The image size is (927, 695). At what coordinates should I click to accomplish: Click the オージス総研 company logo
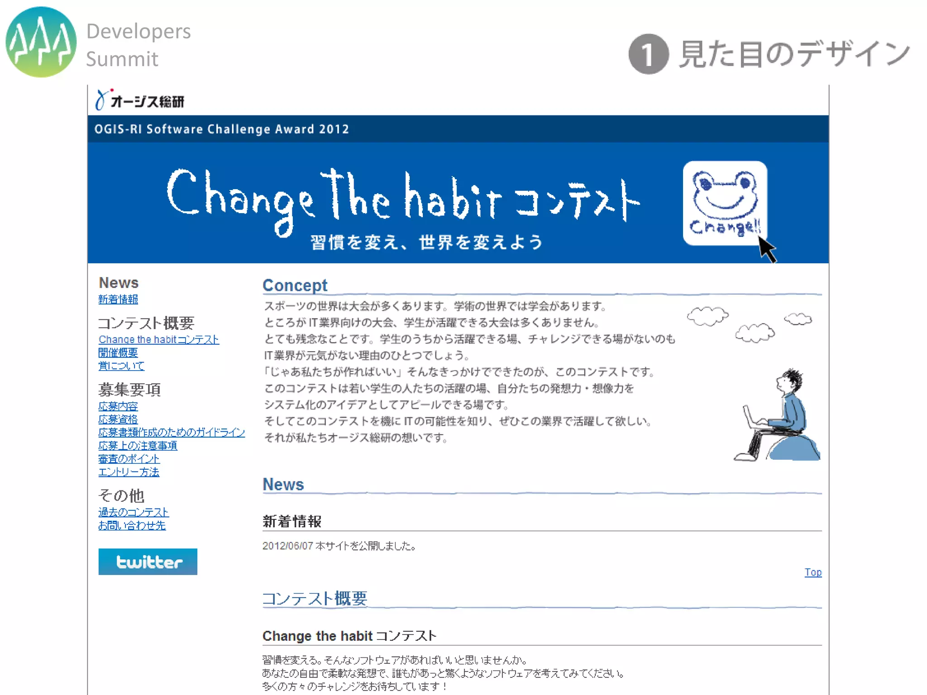pos(140,100)
